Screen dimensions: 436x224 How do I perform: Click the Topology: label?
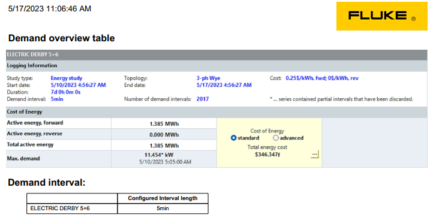(136, 78)
